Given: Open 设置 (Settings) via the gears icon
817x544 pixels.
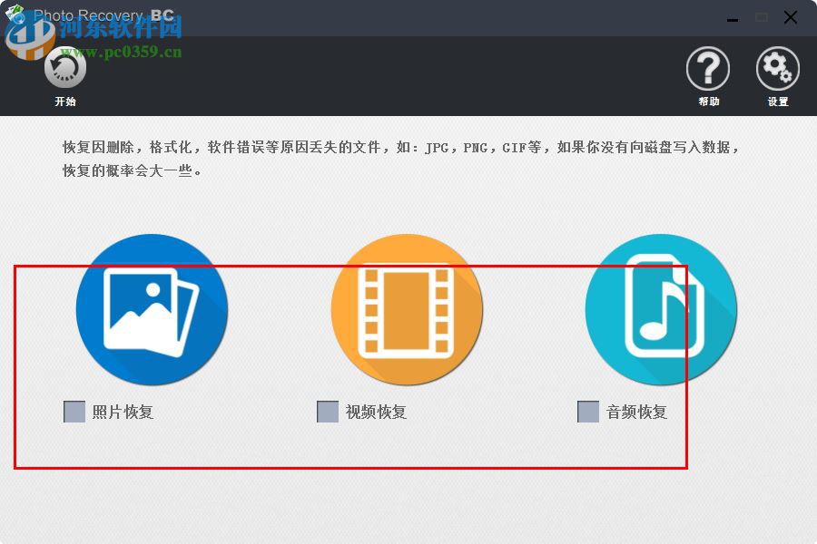Looking at the screenshot, I should pos(777,68).
